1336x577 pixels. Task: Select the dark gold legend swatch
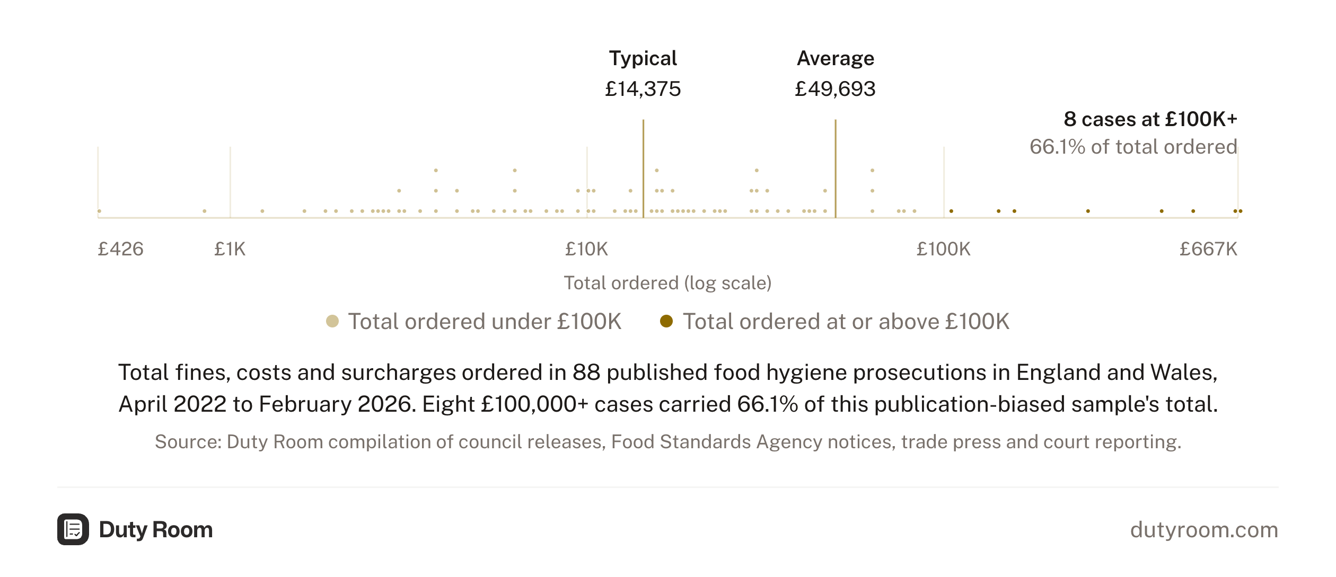666,321
